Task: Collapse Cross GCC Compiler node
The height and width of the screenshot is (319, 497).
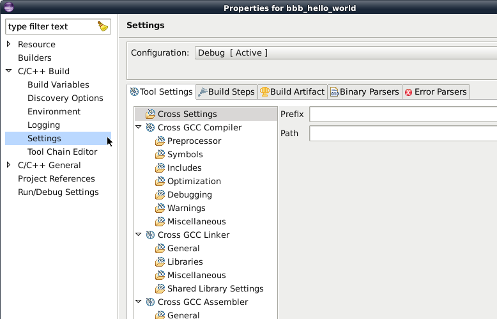Action: 138,127
